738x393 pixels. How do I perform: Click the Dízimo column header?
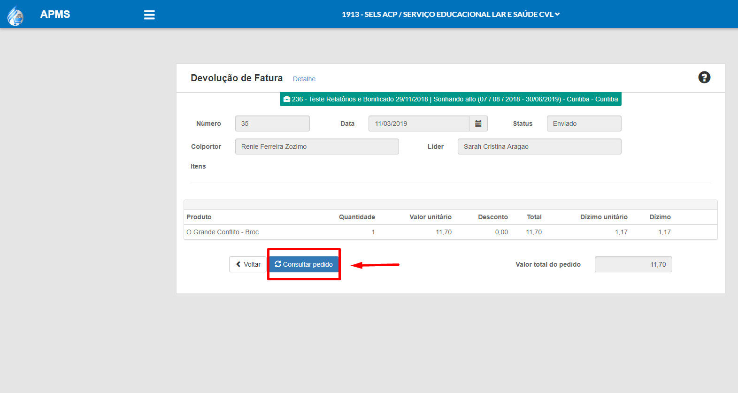[660, 217]
